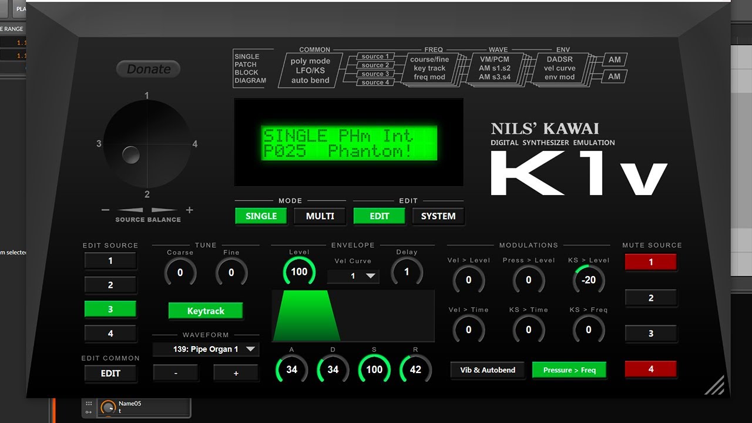Viewport: 752px width, 423px height.
Task: Click the Name05 device knob in DAW
Action: pos(108,408)
